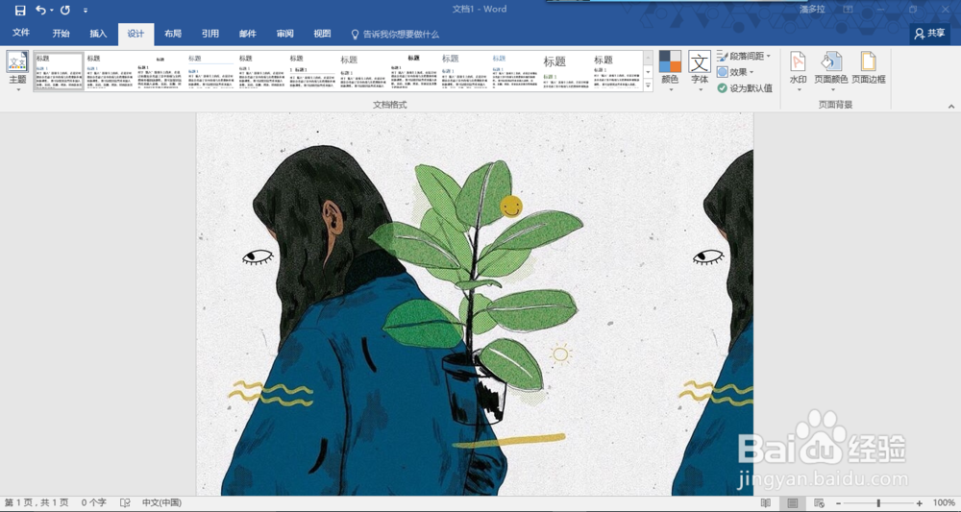
Task: Click the illustrated girl with plant picture
Action: coord(475,304)
